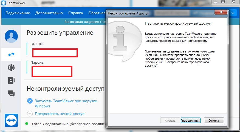The image size is (240, 132).
Task: Click Готов к подключению status text
Action: pos(69,124)
